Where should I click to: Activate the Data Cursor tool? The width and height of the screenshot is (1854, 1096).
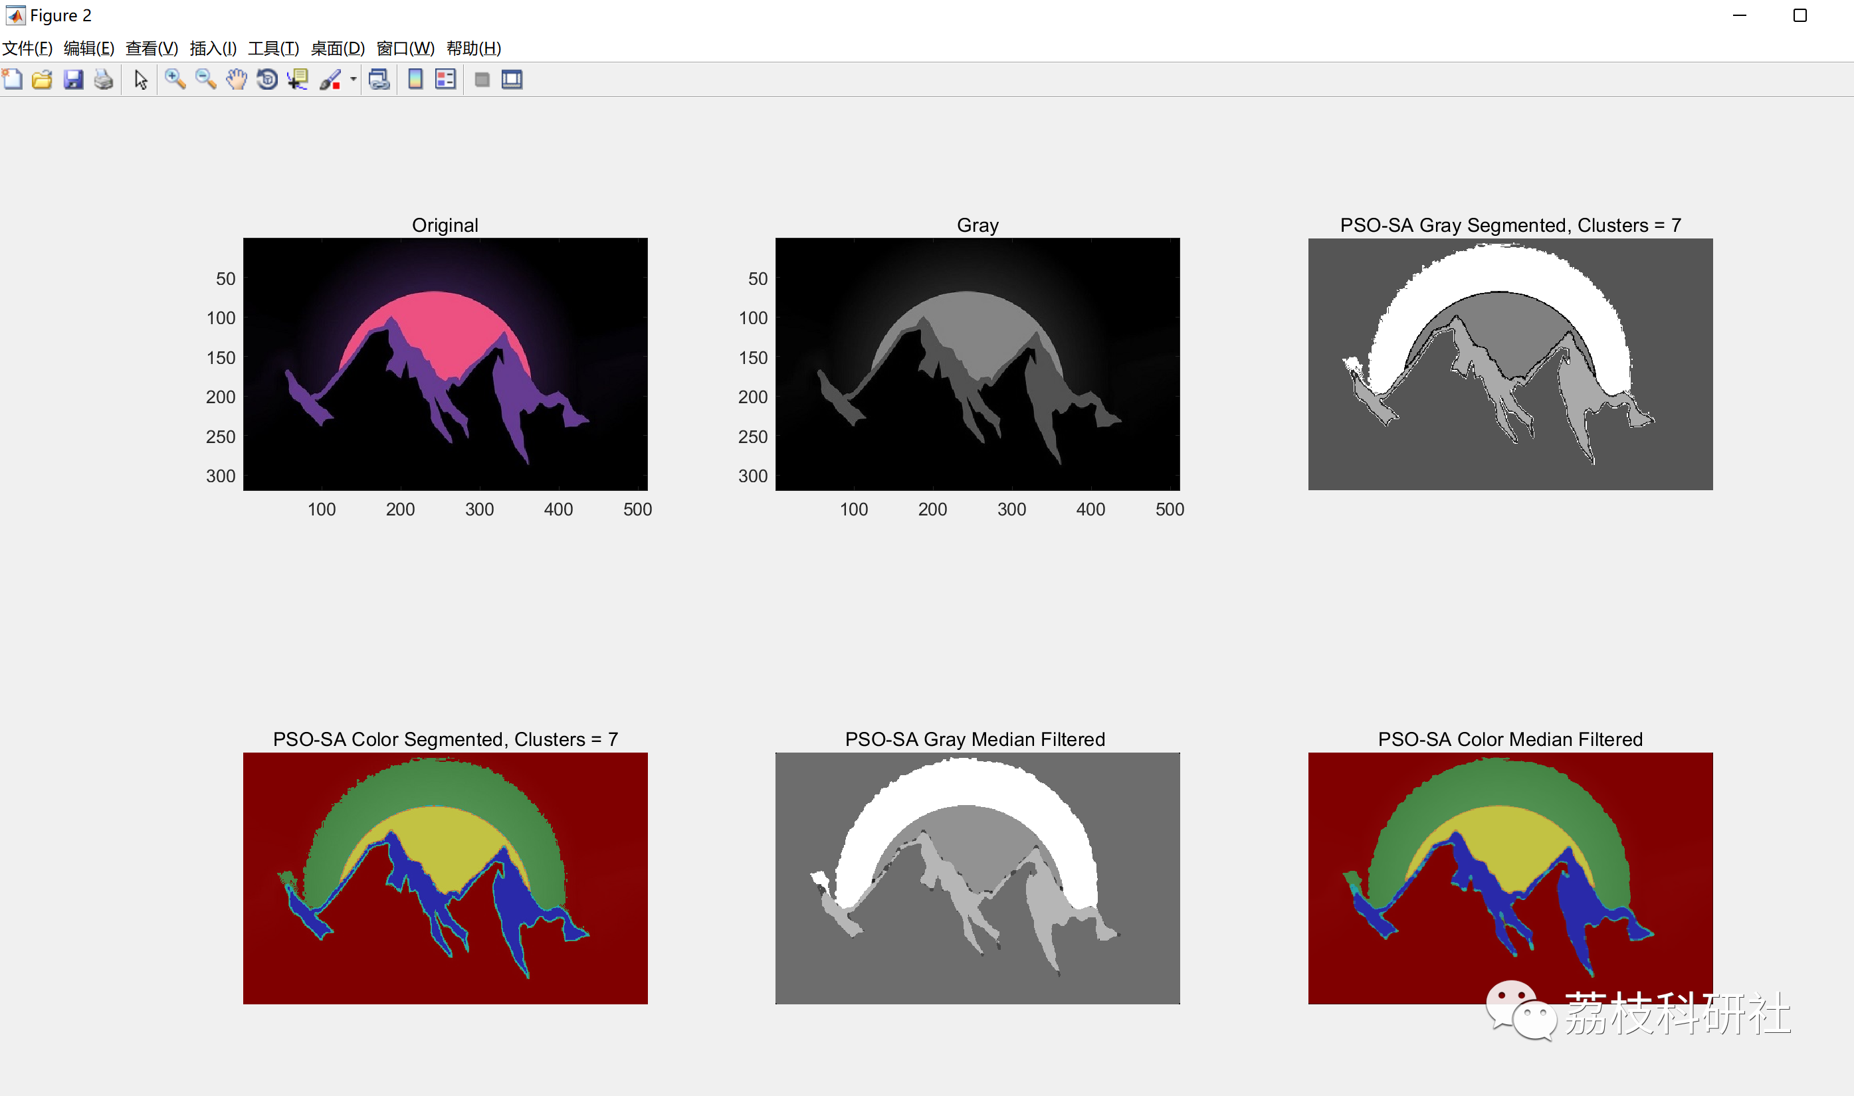[x=298, y=80]
